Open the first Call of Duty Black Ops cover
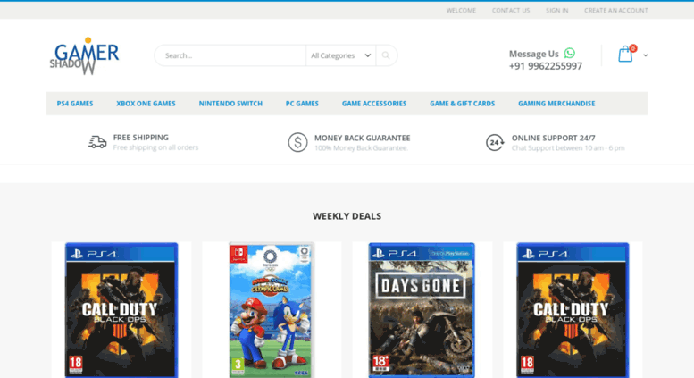The width and height of the screenshot is (694, 378). (x=121, y=310)
